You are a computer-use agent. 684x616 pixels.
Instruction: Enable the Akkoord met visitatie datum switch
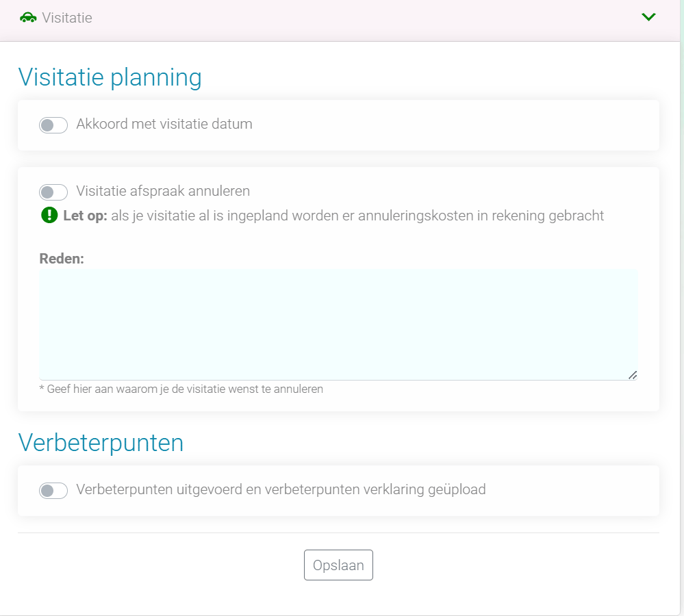[x=53, y=125]
